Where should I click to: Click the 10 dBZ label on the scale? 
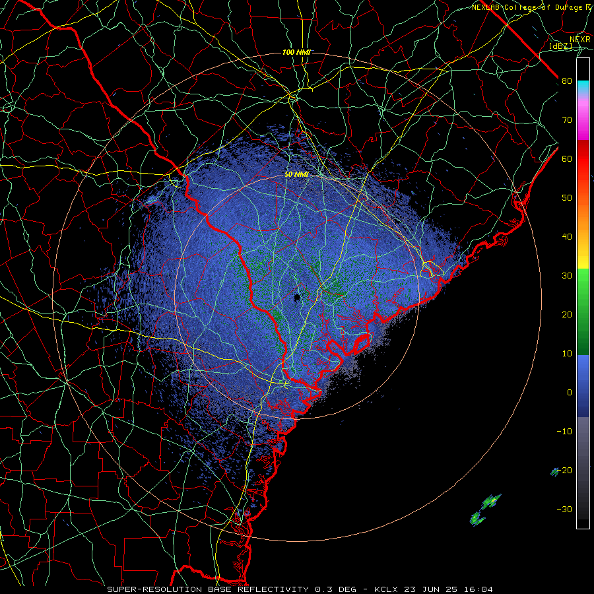coord(567,354)
